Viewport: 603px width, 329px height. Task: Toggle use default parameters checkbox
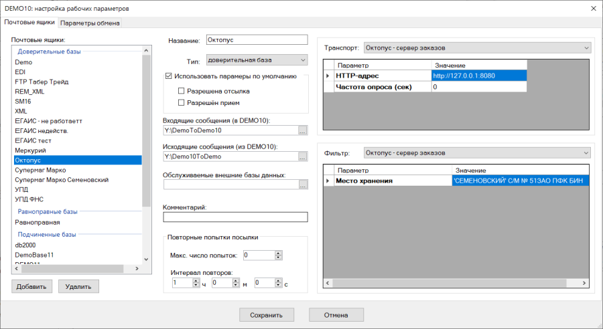tap(168, 76)
